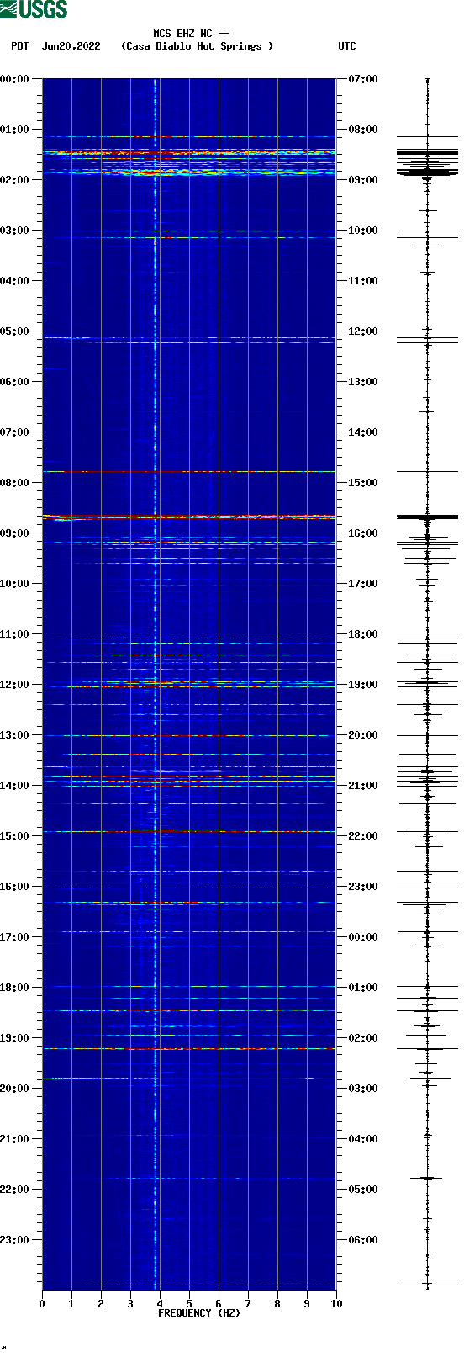Click the 03:00 UTC time label
Viewport: 464px width, 1357px height.
coord(363,1089)
